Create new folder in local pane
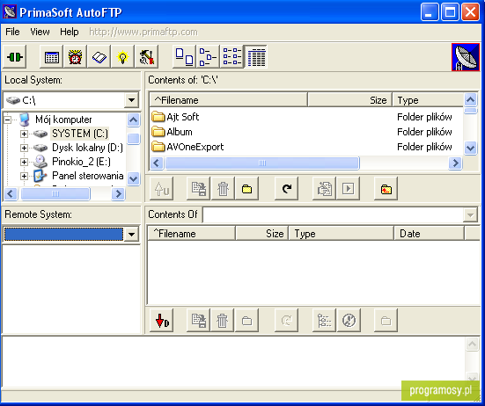The width and height of the screenshot is (485, 406). (x=246, y=189)
